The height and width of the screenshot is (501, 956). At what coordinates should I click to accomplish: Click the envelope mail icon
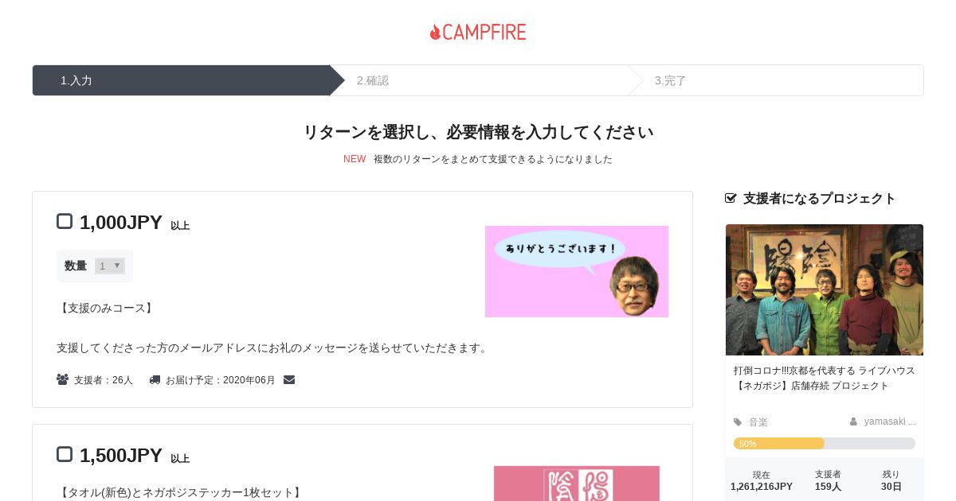(x=289, y=380)
